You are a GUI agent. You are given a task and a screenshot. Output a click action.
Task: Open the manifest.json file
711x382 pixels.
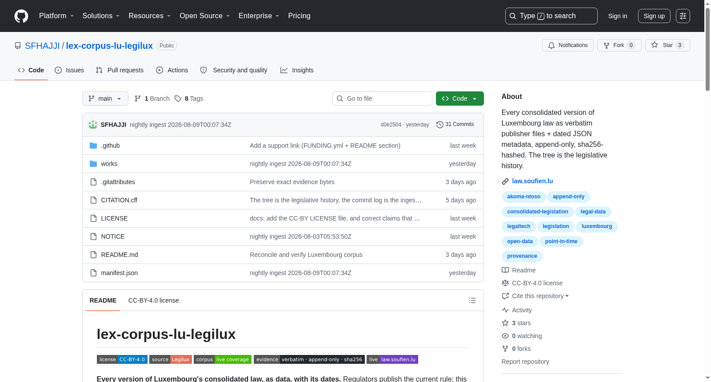coord(119,273)
